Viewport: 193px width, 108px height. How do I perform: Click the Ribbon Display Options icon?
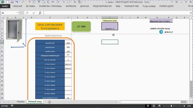[x=177, y=2]
